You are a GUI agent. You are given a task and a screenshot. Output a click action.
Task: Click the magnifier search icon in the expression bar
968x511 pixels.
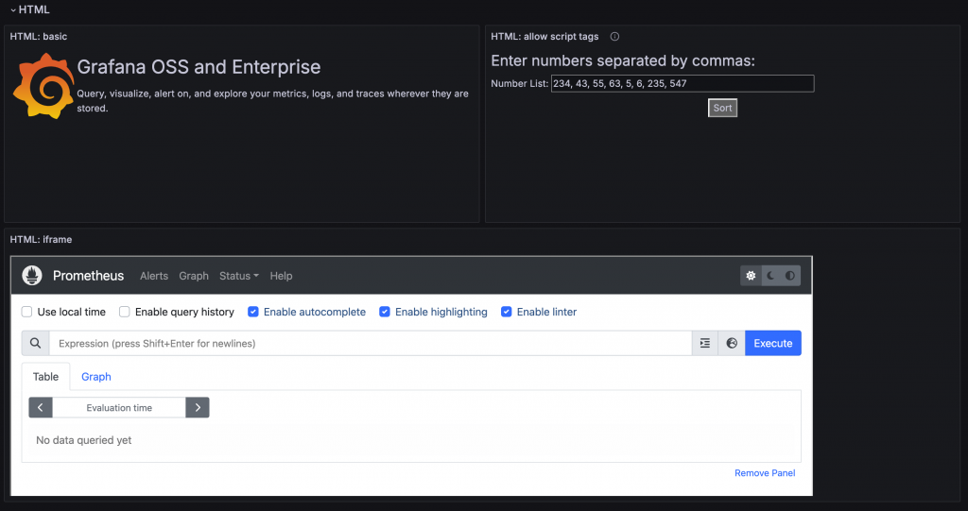(35, 343)
